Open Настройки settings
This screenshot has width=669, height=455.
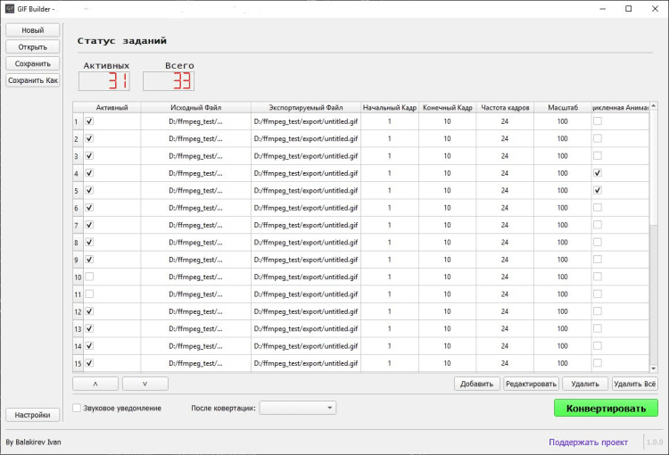click(32, 415)
